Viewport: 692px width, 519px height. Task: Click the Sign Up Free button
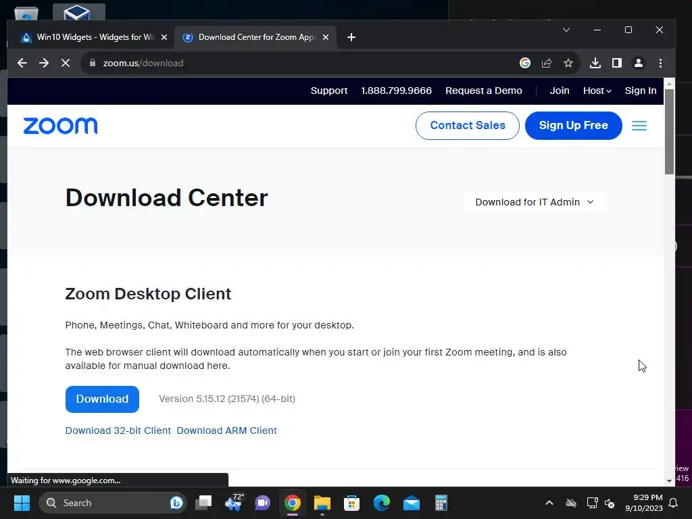coord(573,126)
